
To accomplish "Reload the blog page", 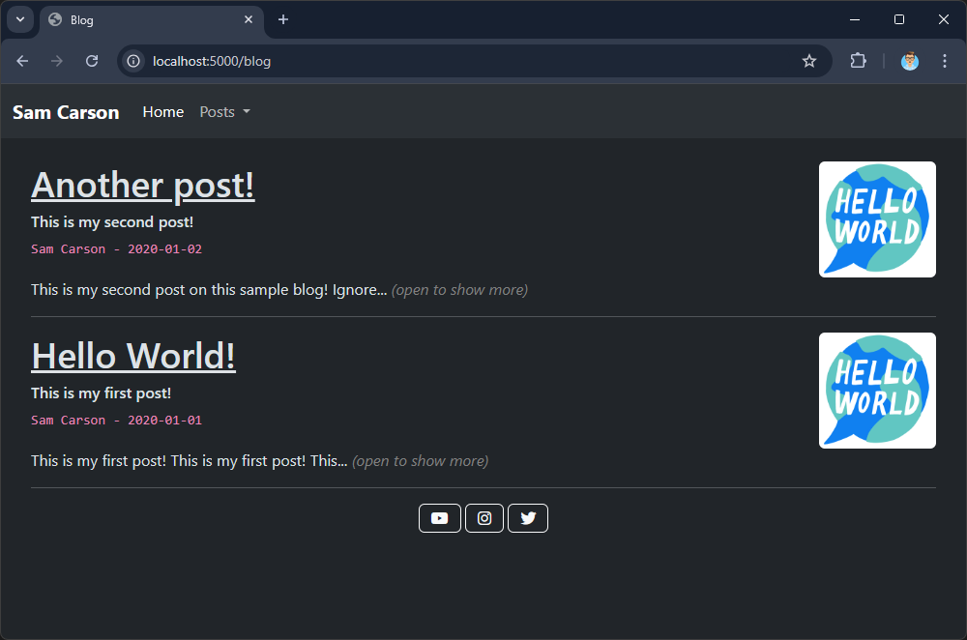I will 92,61.
